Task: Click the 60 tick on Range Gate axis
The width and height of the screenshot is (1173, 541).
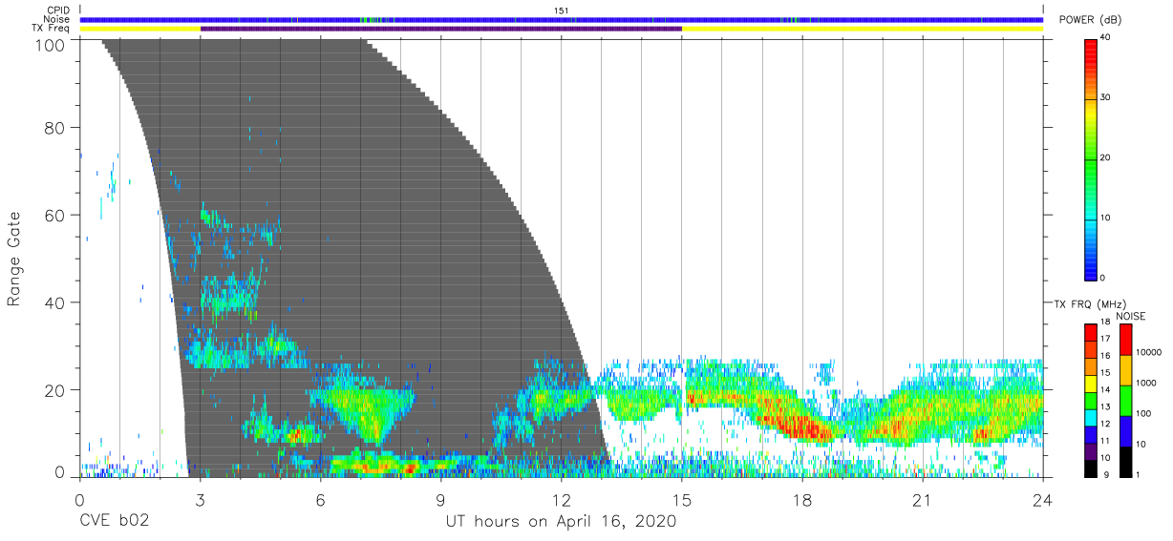Action: click(54, 216)
